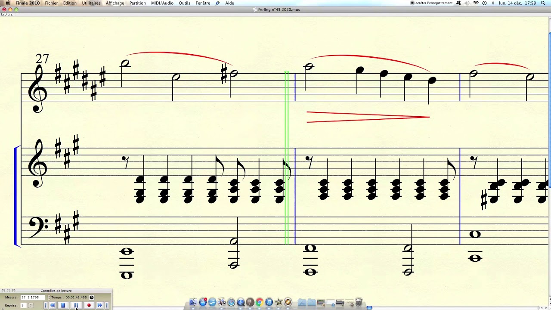The height and width of the screenshot is (310, 551).
Task: Start recording with the red record button
Action: click(x=89, y=305)
